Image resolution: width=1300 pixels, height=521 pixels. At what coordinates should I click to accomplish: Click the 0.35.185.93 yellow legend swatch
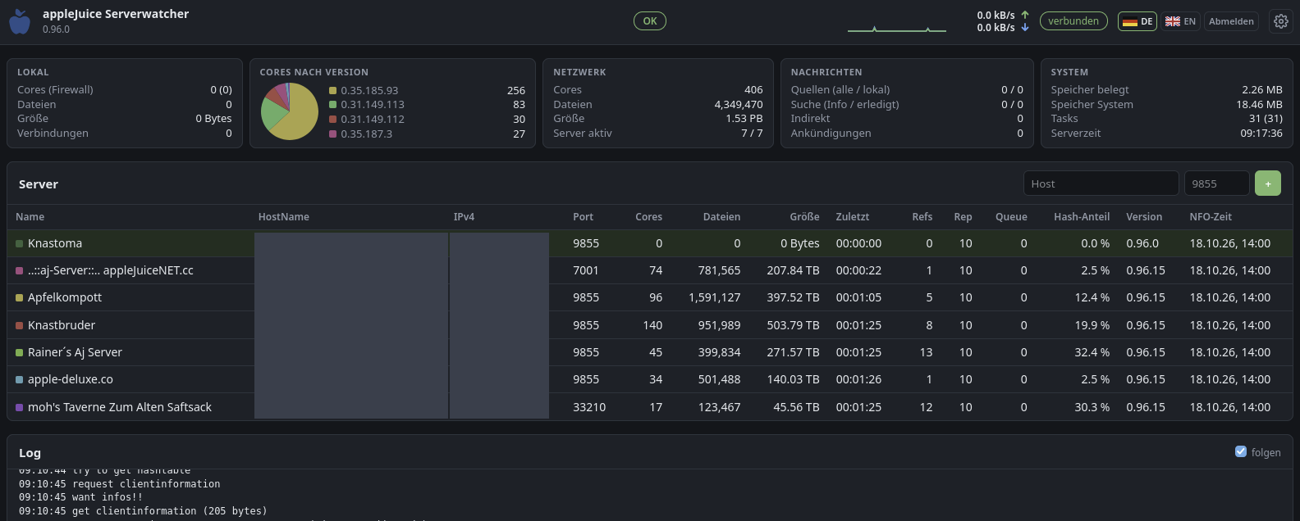click(x=332, y=91)
